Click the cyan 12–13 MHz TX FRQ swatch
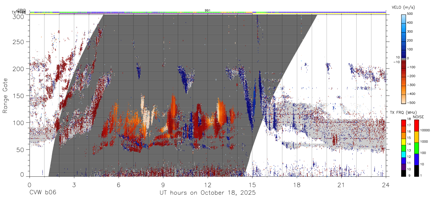Image resolution: width=434 pixels, height=200 pixels. (403, 154)
